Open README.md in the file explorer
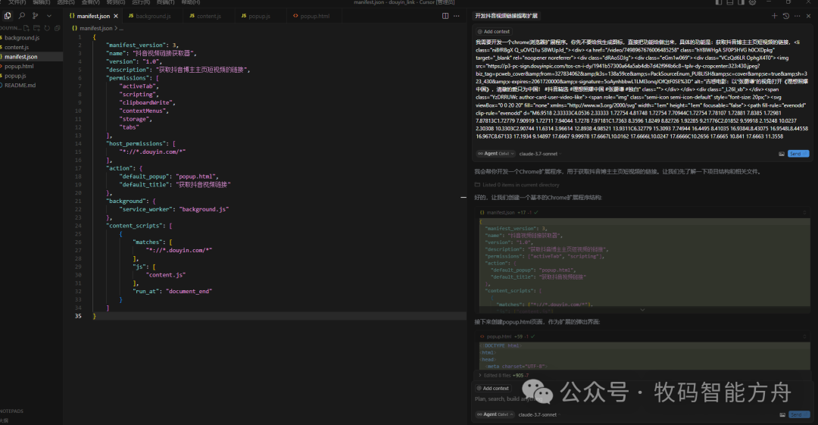The width and height of the screenshot is (818, 425). pos(20,86)
